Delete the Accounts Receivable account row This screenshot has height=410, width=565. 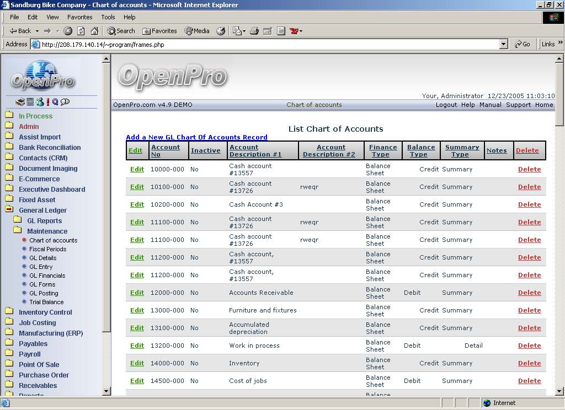[529, 293]
